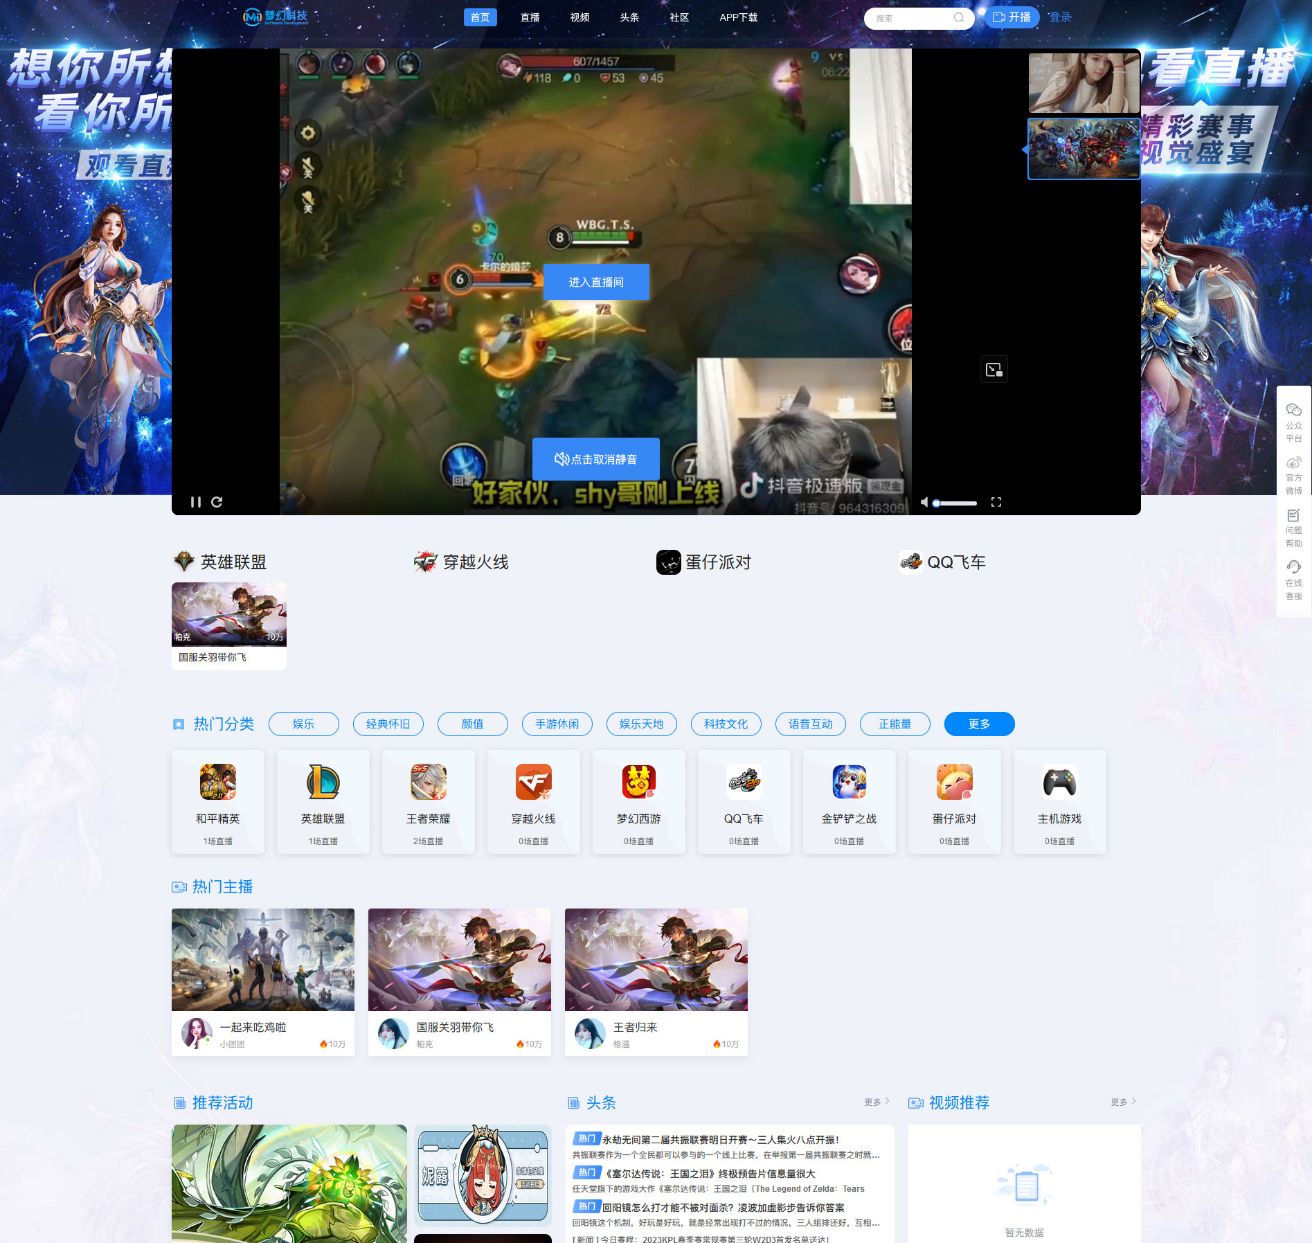
Task: Click the search magnifier icon
Action: (959, 18)
